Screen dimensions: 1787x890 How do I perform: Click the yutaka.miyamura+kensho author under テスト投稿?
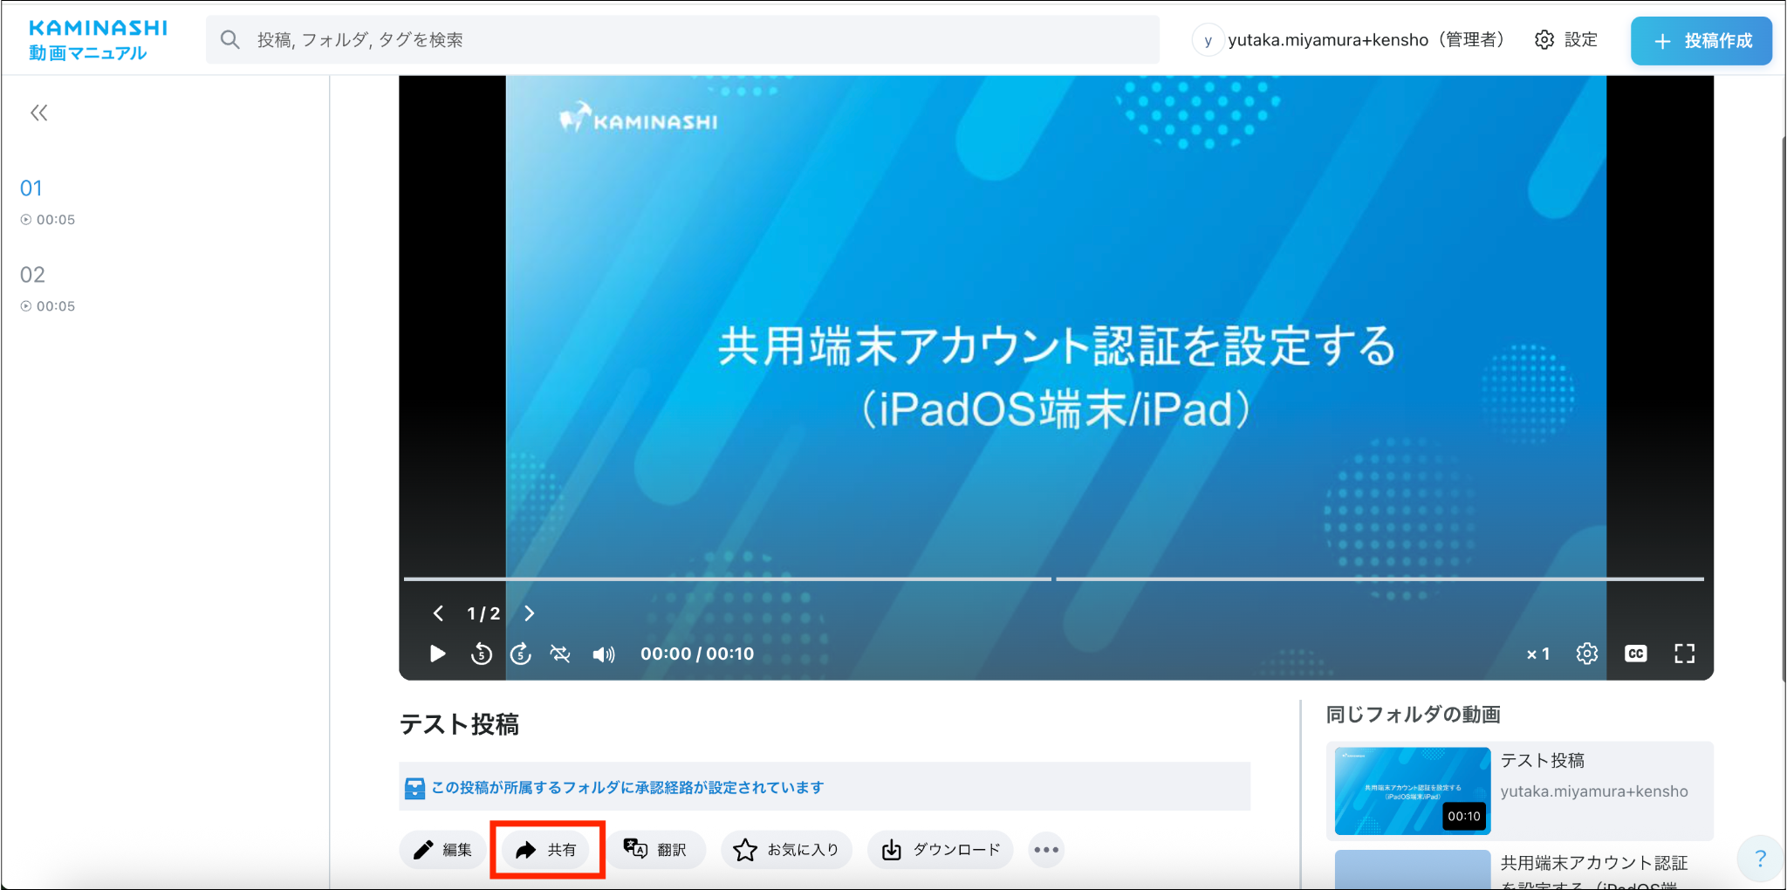pyautogui.click(x=1594, y=792)
